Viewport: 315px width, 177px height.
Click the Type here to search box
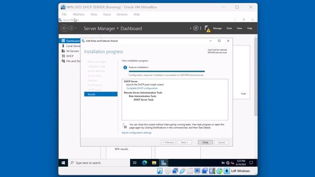click(99, 163)
